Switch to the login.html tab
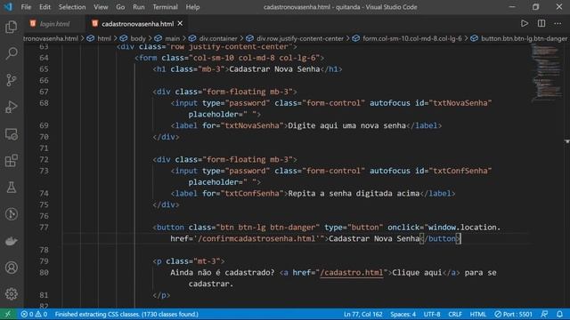This screenshot has height=320, width=570. pyautogui.click(x=54, y=24)
